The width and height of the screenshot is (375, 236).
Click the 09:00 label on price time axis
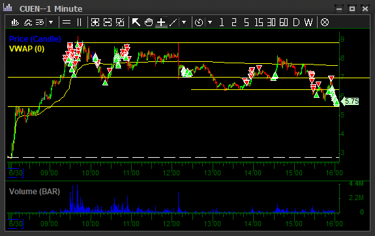(49, 173)
